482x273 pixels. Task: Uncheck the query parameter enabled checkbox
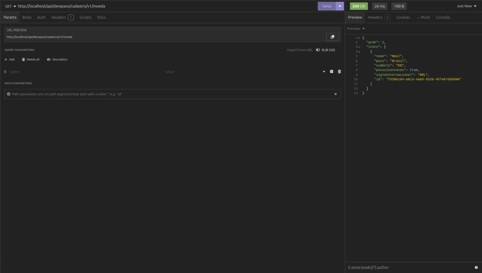pos(331,71)
